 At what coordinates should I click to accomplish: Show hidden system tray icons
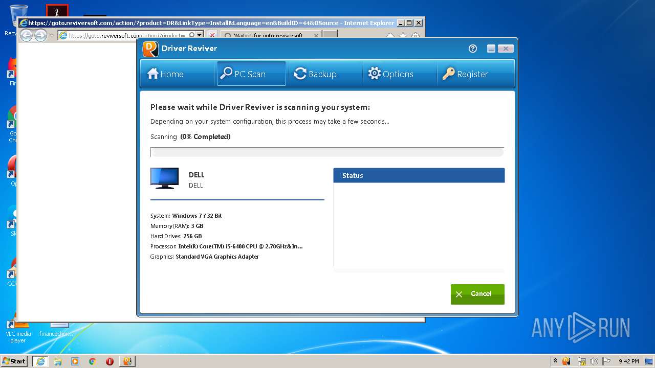click(x=555, y=361)
